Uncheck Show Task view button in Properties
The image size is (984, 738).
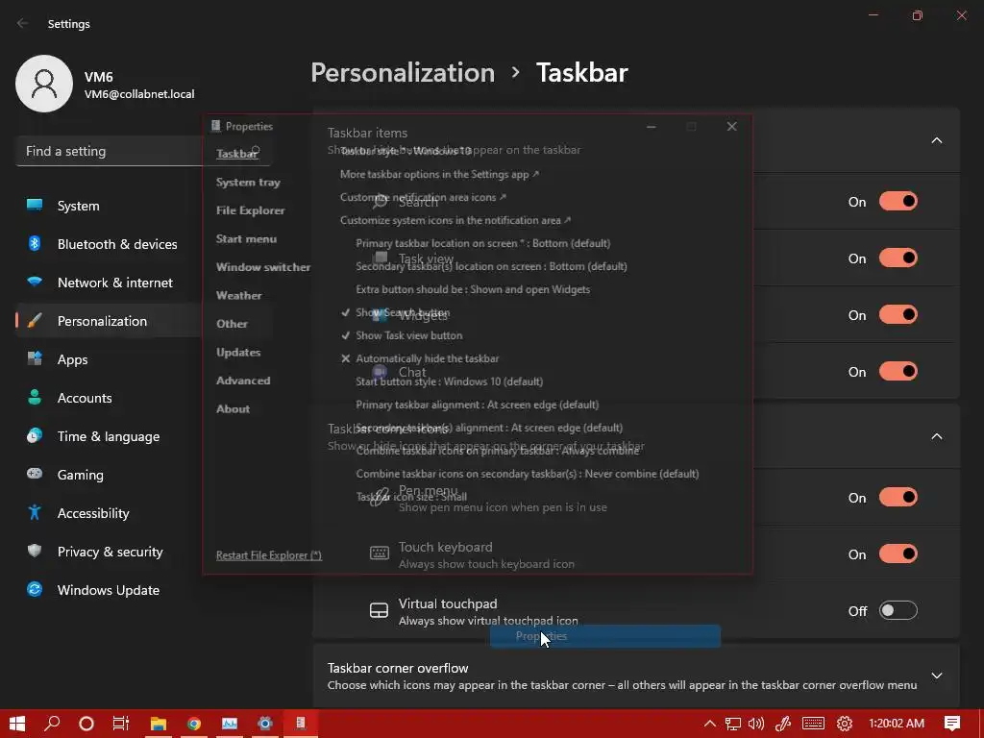[x=402, y=335]
